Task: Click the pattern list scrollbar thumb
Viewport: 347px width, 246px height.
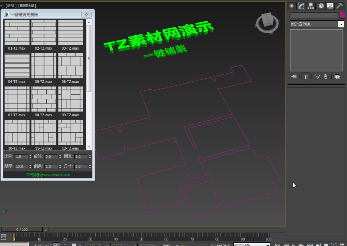Action: pyautogui.click(x=89, y=58)
